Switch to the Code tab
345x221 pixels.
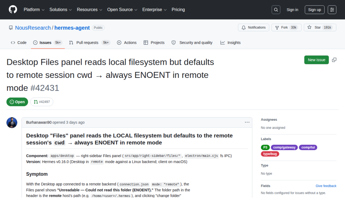(19, 43)
